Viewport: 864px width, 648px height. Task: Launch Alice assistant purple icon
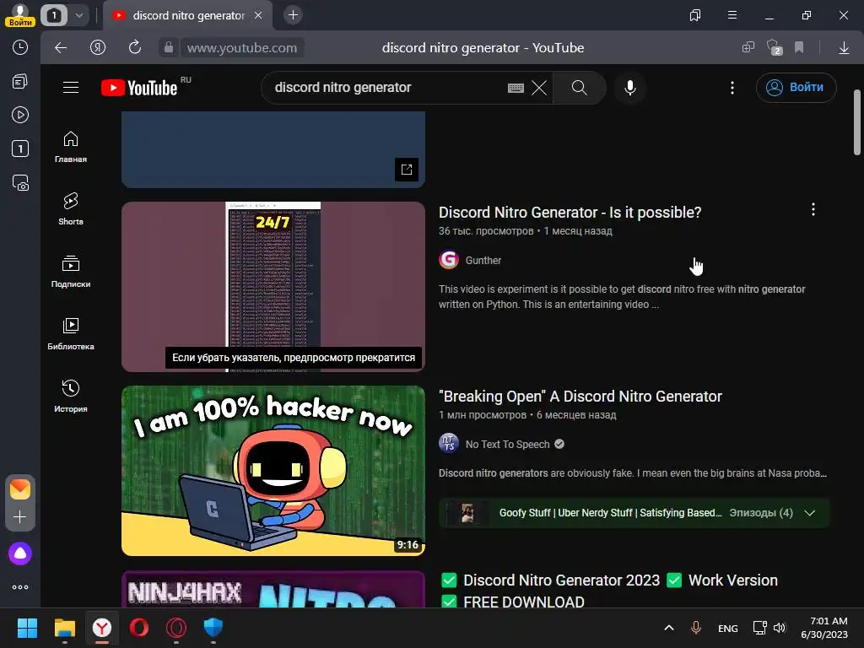(x=20, y=553)
